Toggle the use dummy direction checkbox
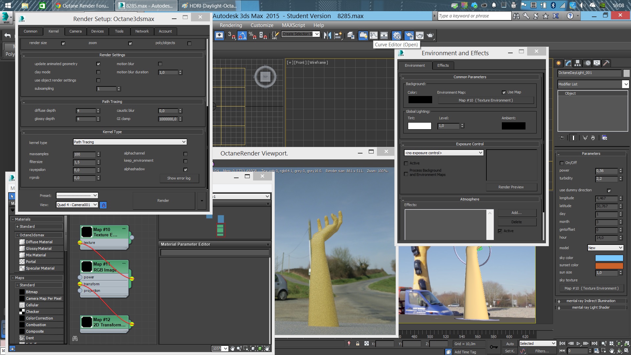The width and height of the screenshot is (631, 355). pyautogui.click(x=609, y=191)
